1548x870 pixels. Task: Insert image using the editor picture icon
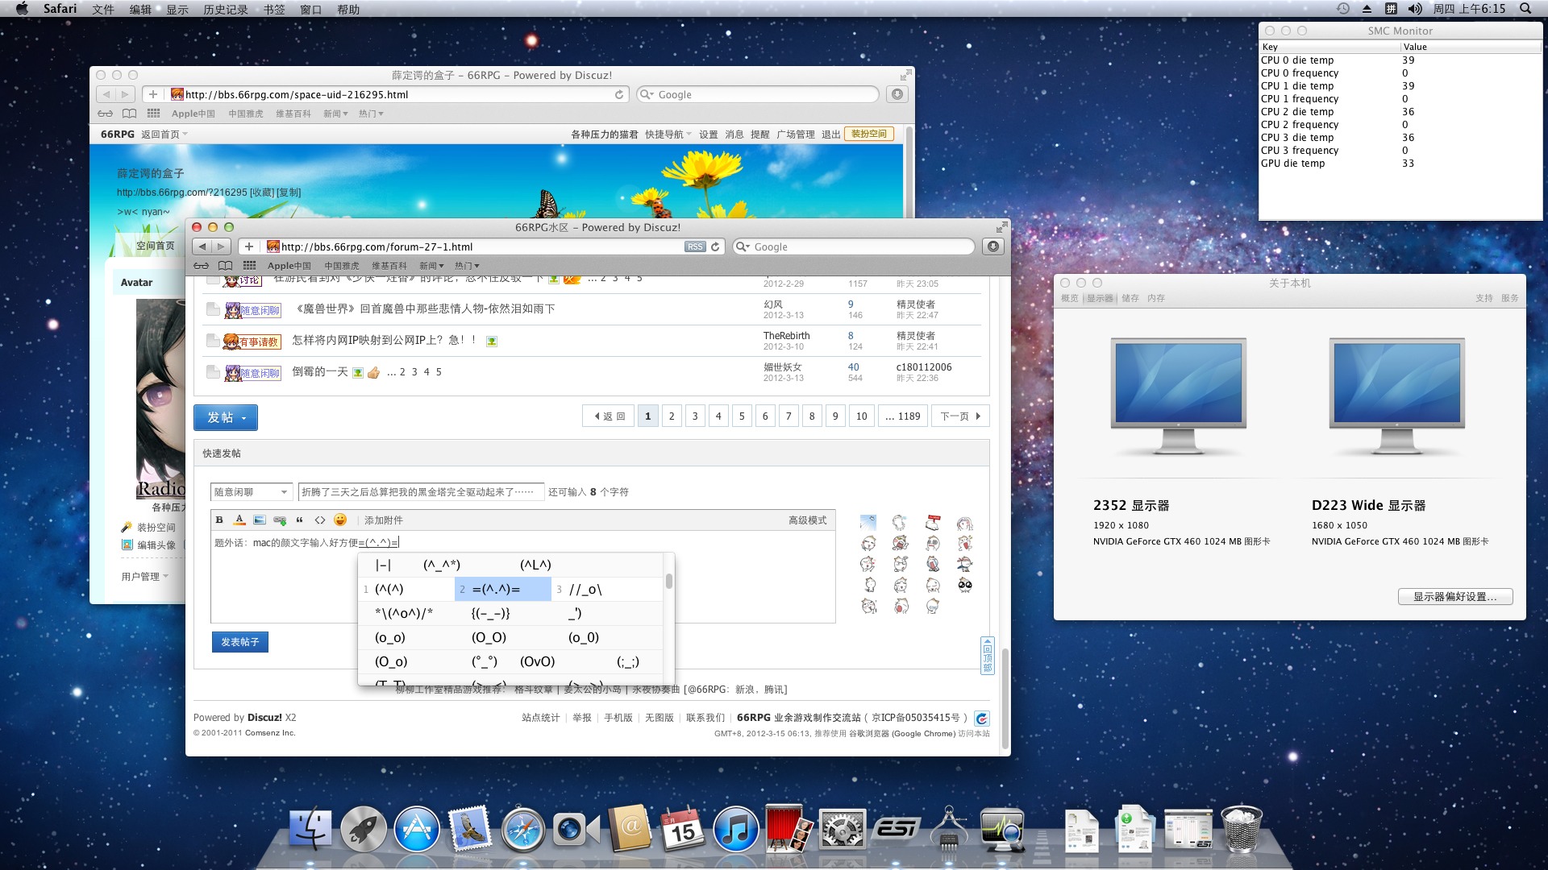point(259,520)
